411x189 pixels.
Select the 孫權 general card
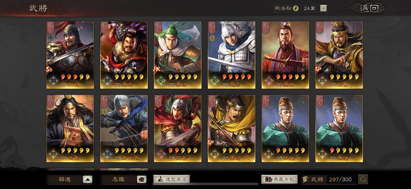[x=285, y=55]
